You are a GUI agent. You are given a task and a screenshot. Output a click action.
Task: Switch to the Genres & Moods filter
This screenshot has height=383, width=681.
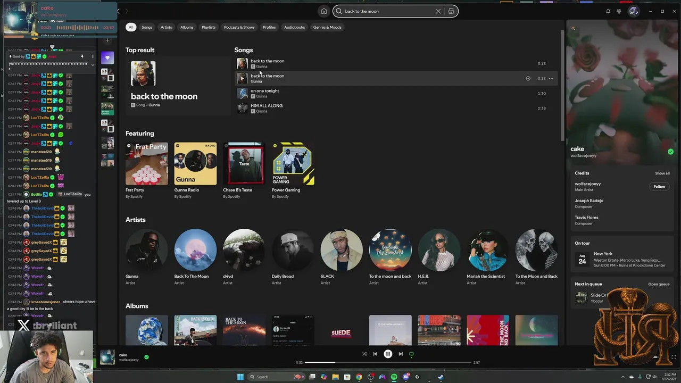pyautogui.click(x=327, y=27)
